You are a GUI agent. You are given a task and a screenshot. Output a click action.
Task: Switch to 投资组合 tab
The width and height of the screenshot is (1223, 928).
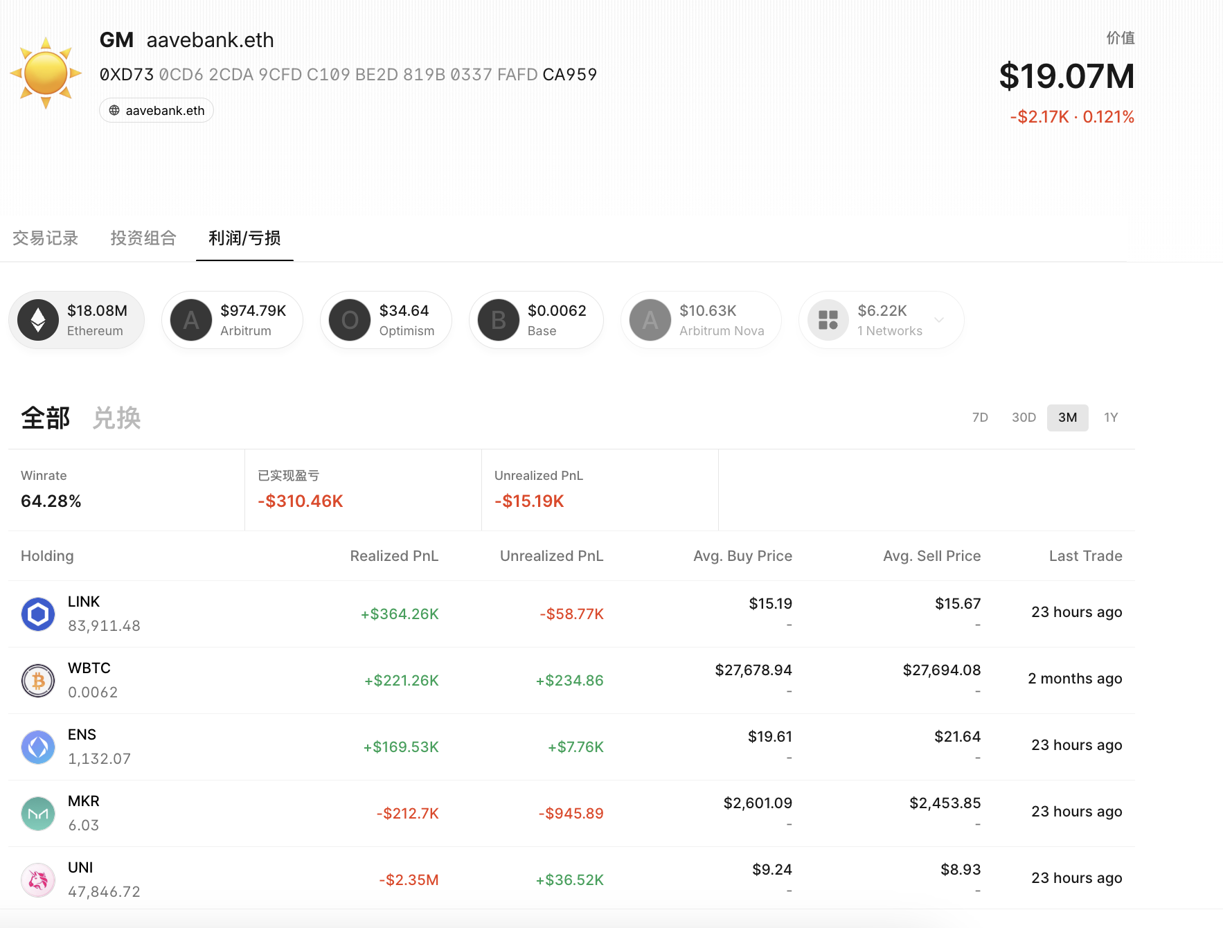click(143, 238)
